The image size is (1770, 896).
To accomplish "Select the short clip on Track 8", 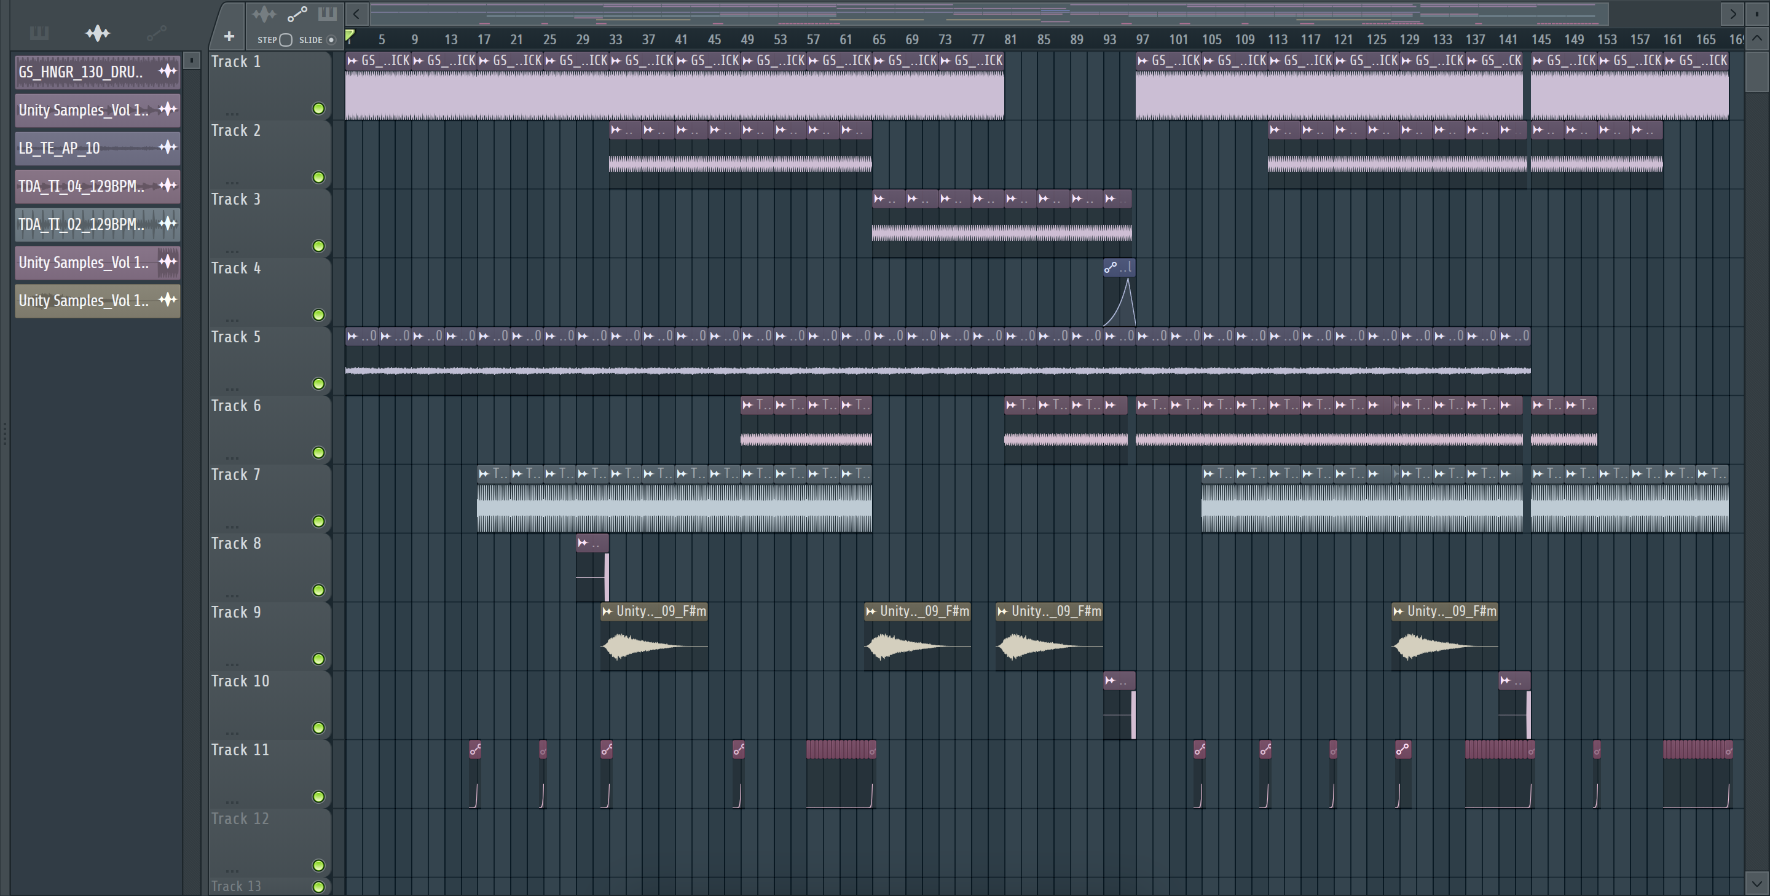I will [x=592, y=568].
